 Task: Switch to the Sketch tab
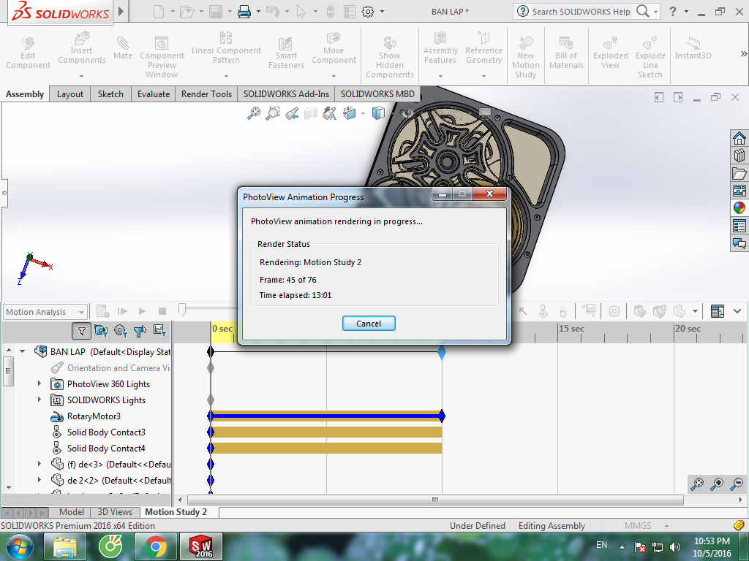click(x=110, y=94)
